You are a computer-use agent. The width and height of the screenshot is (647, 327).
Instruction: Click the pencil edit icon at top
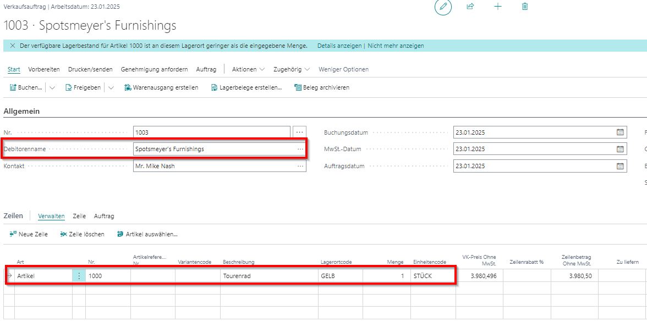coord(443,7)
